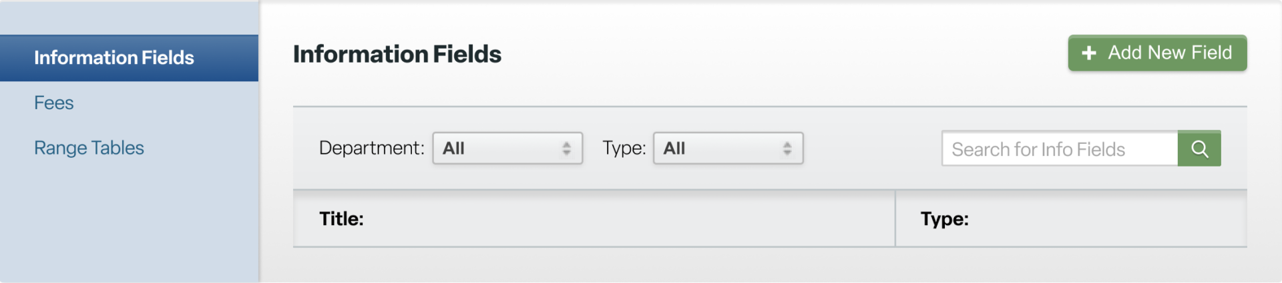
Task: Click the 'All' text in the Type filter
Action: pyautogui.click(x=674, y=148)
